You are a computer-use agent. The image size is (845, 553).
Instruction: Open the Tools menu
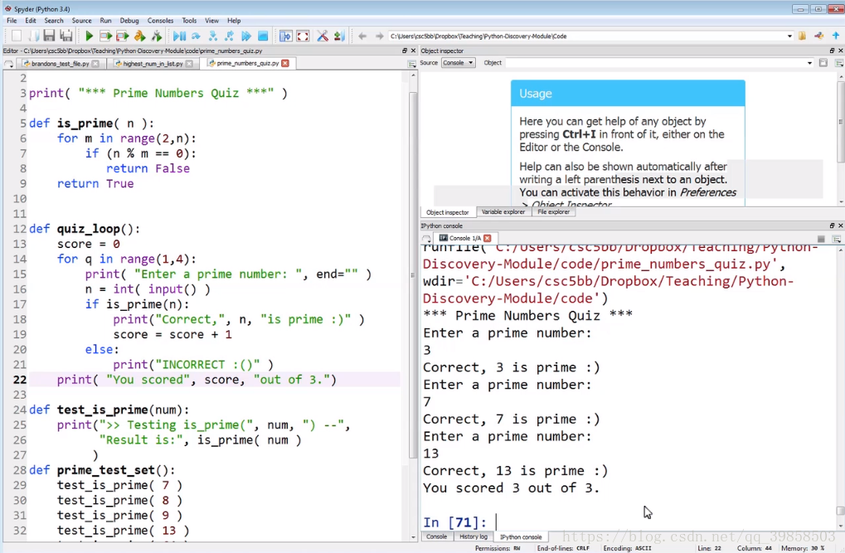click(189, 21)
